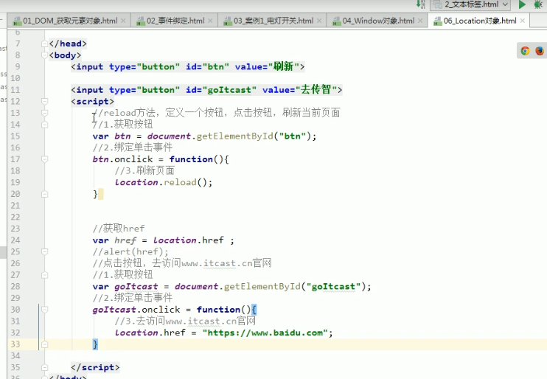The width and height of the screenshot is (547, 379).
Task: Click line number 32 in the gutter
Action: pyautogui.click(x=15, y=333)
